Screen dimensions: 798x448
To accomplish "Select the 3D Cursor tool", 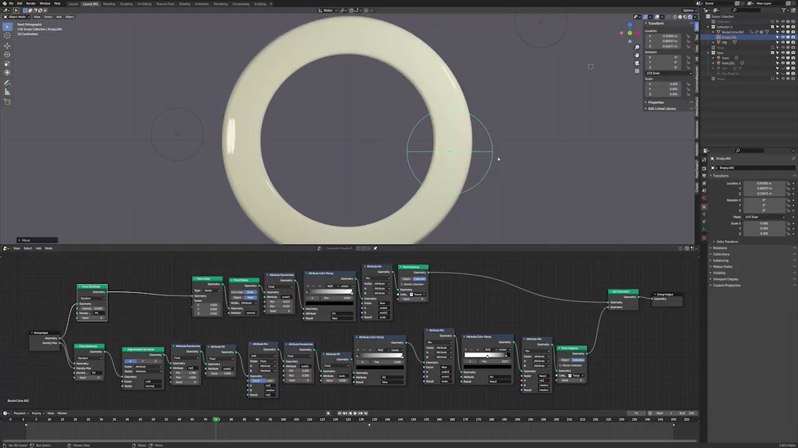I will [x=7, y=37].
